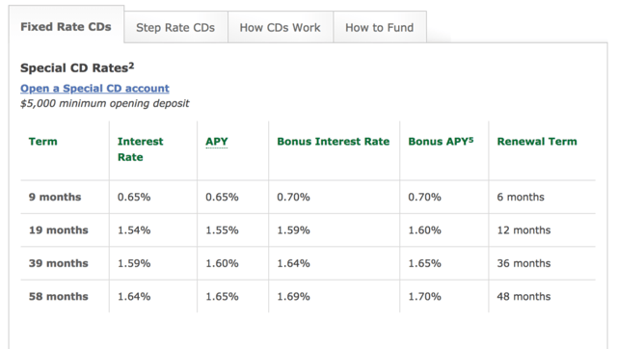Screen dimensions: 617x349
Task: Click the Renewal Term column header
Action: tap(537, 142)
